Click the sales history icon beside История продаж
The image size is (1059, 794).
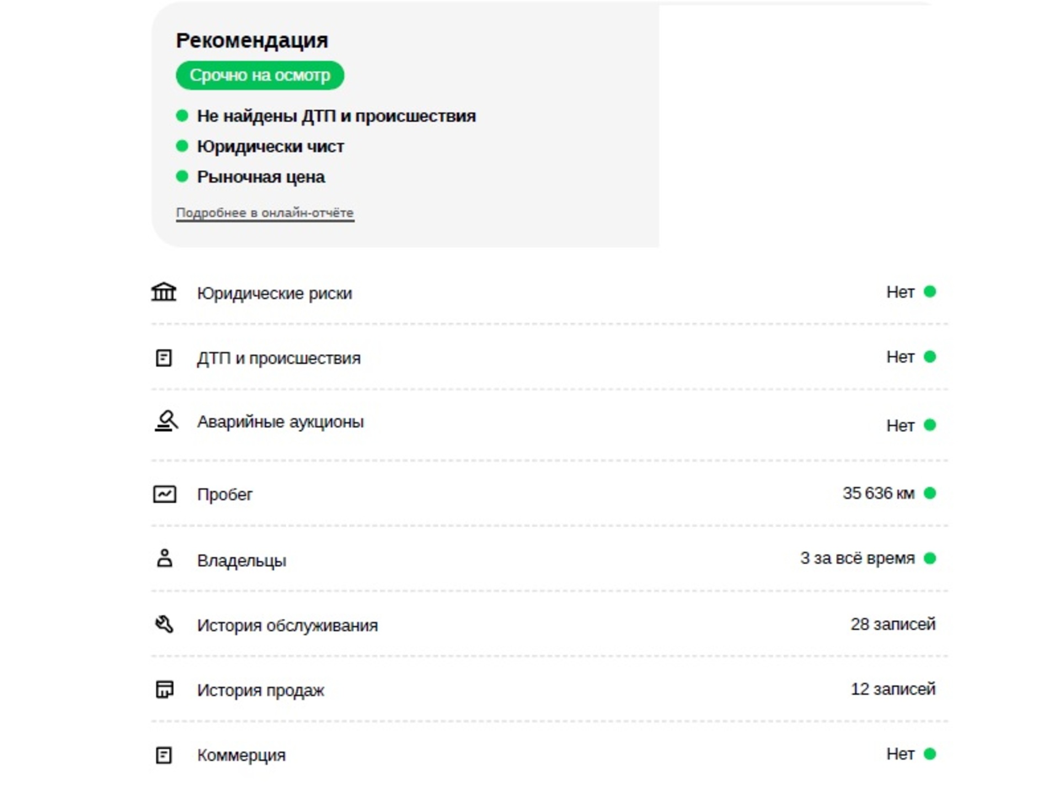[164, 689]
